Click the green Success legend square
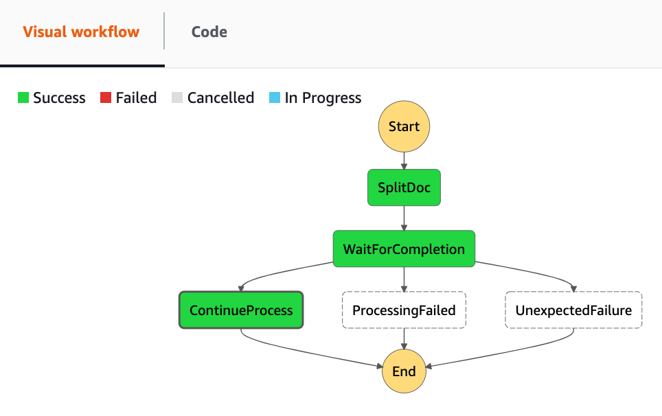Image resolution: width=662 pixels, height=416 pixels. (x=22, y=97)
